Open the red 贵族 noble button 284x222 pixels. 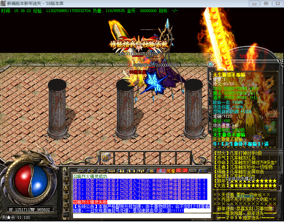(x=161, y=171)
